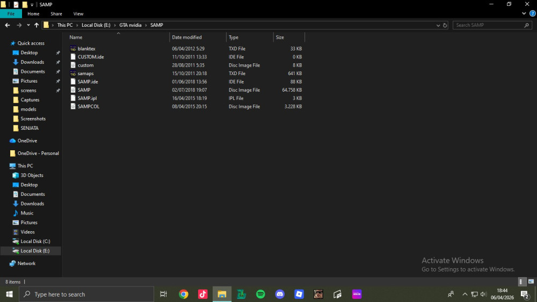537x302 pixels.
Task: Select OneDrive - Personal in the sidebar
Action: pos(38,153)
